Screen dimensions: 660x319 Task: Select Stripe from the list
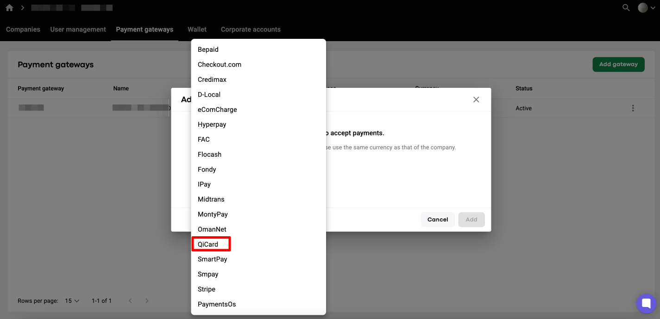[258, 289]
